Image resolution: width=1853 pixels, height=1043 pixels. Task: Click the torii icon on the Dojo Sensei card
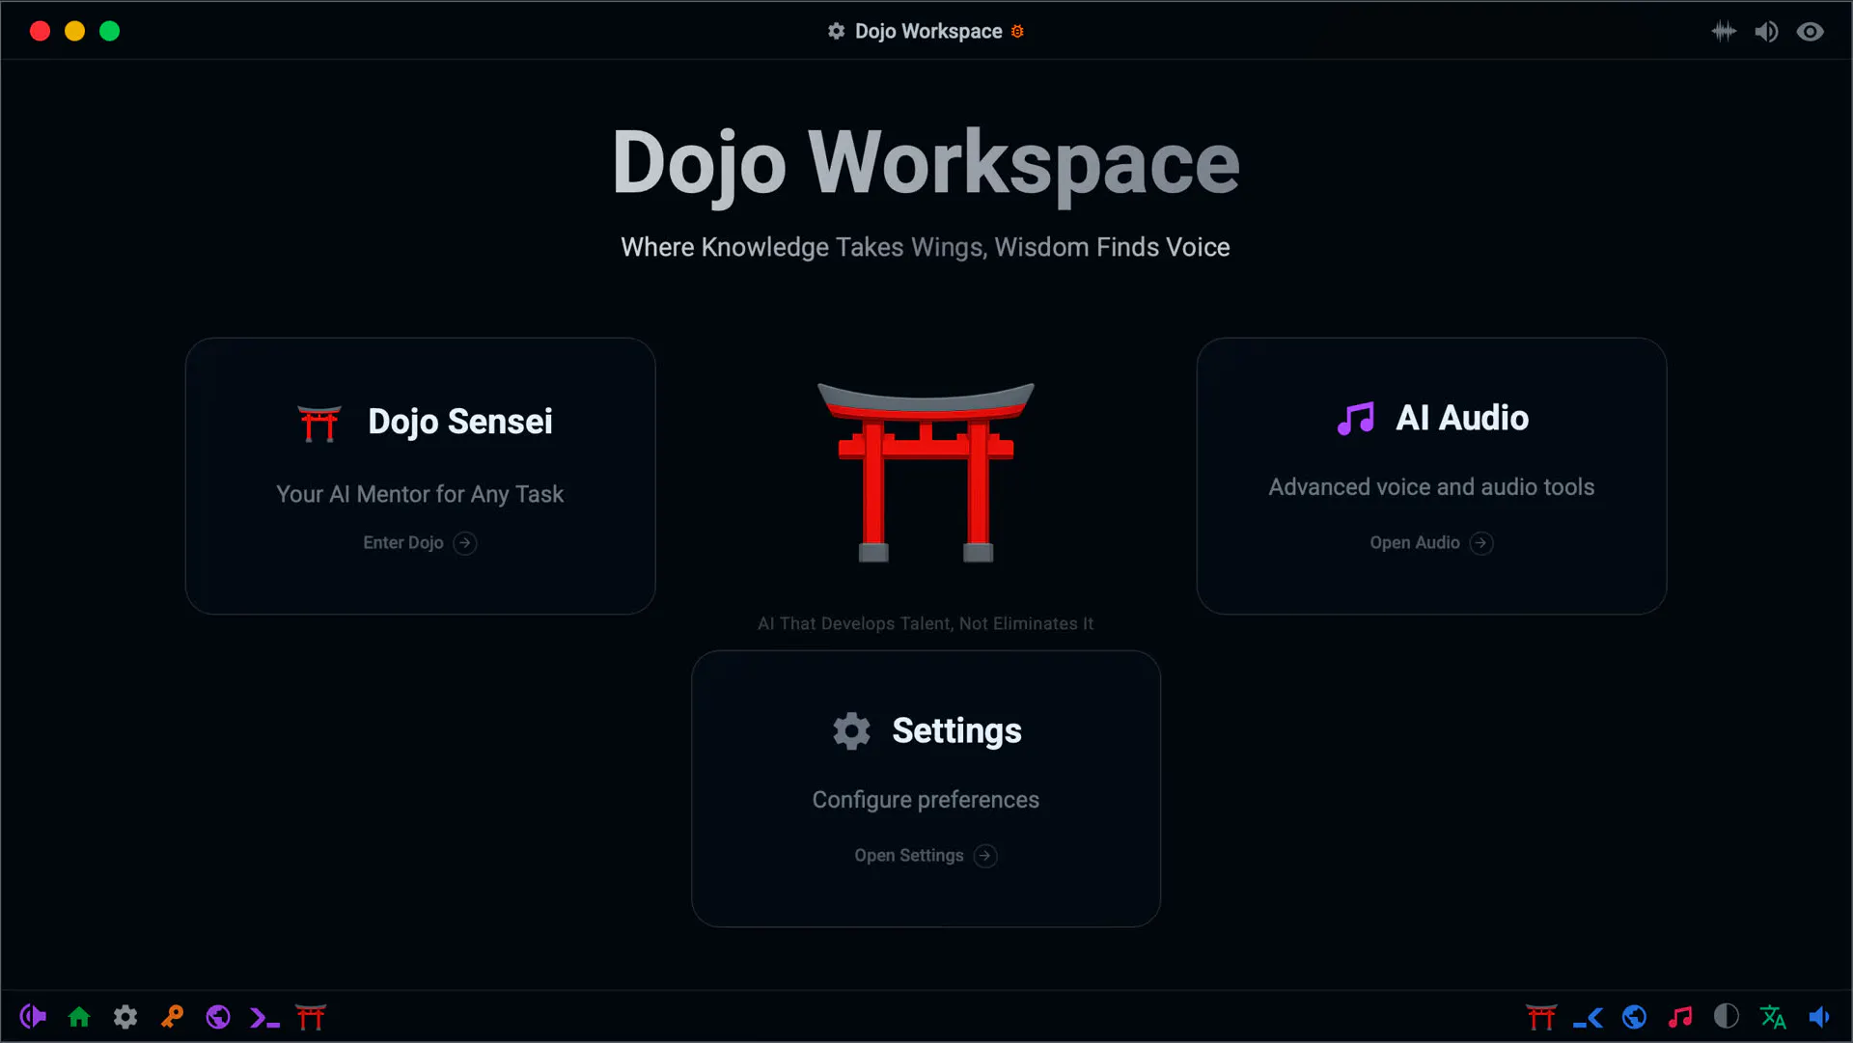(319, 423)
